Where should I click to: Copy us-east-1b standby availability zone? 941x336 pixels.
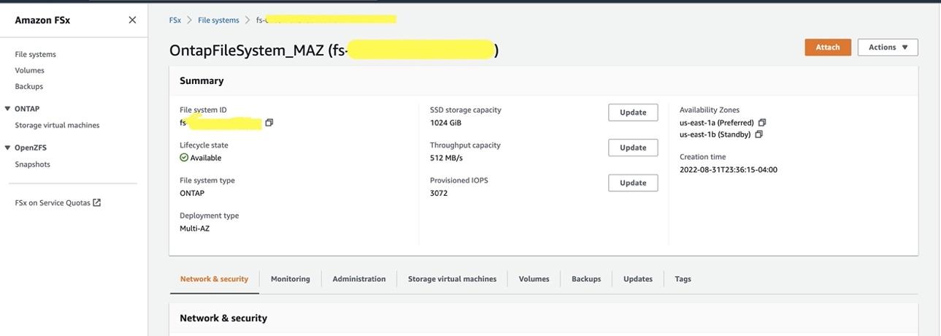pos(759,134)
